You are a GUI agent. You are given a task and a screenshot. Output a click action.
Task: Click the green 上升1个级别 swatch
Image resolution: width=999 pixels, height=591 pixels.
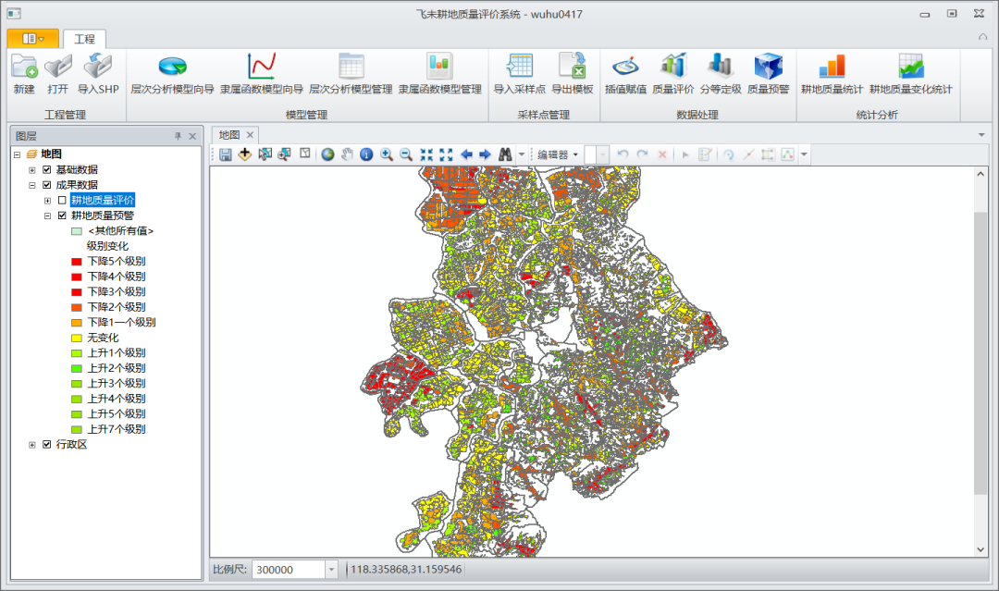pyautogui.click(x=77, y=352)
